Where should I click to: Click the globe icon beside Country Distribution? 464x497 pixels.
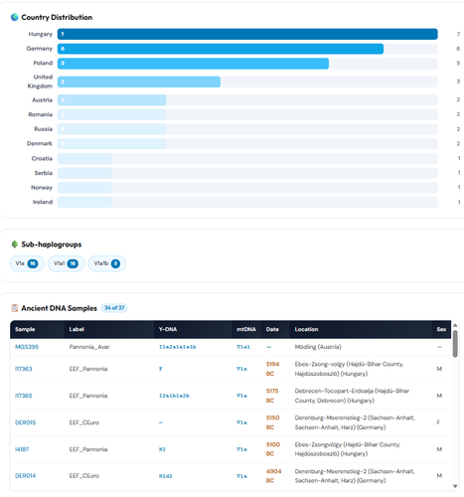pyautogui.click(x=14, y=17)
